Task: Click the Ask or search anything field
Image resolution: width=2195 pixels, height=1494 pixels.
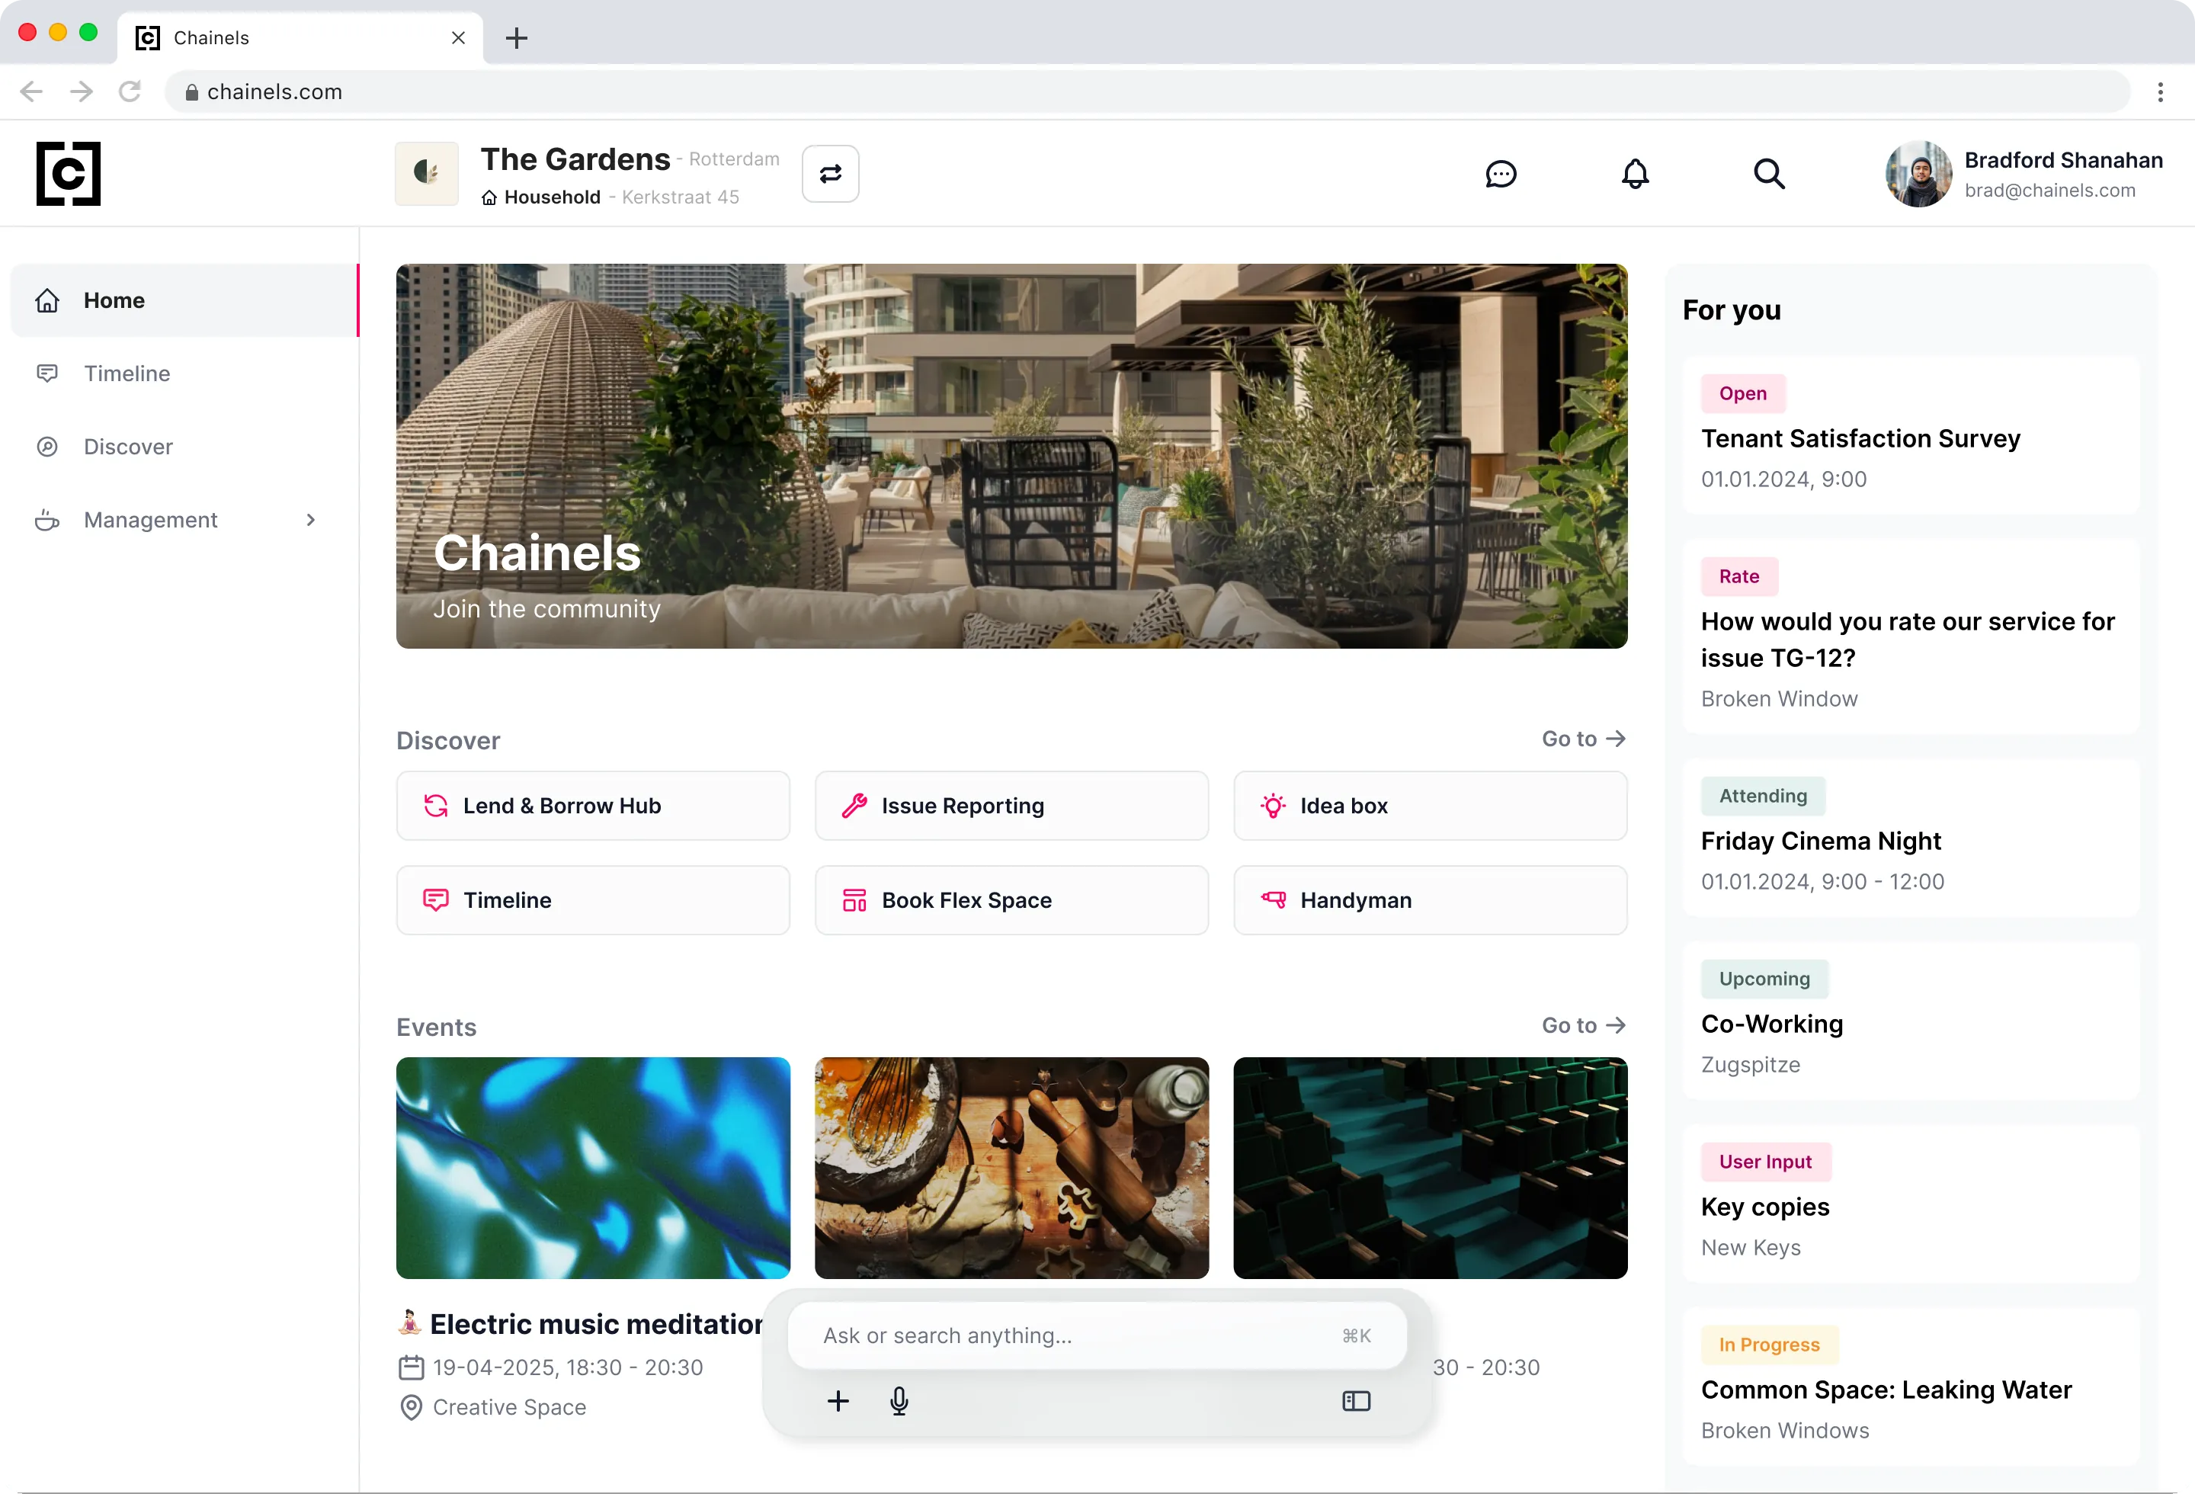Action: pyautogui.click(x=1097, y=1335)
